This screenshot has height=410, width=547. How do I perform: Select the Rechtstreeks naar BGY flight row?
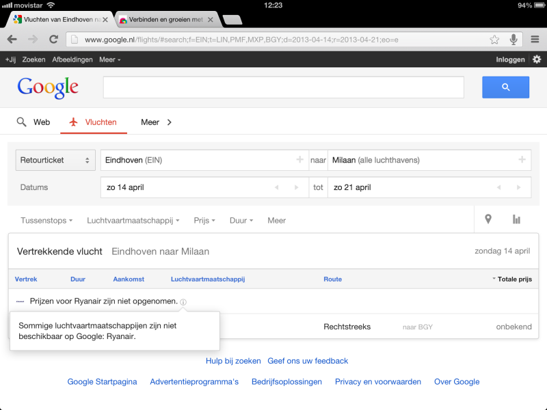273,327
